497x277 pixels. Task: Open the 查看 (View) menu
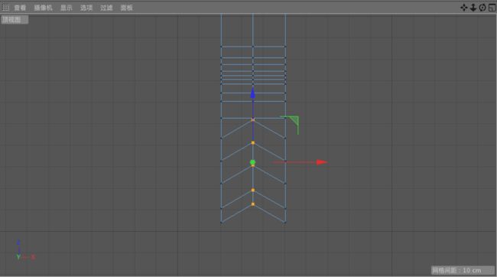click(20, 8)
